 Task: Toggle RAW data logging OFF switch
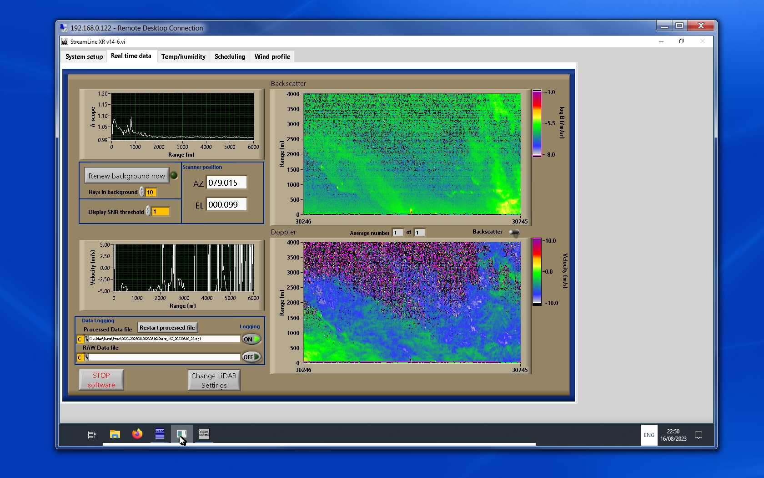coord(251,357)
